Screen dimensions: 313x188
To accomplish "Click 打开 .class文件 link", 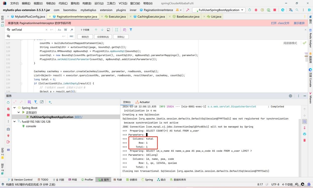I will click(280, 23).
